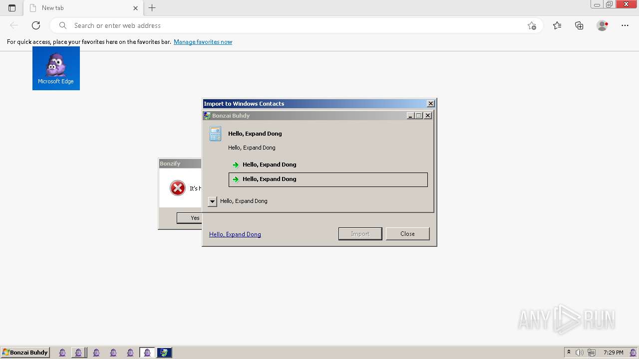
Task: Maximize the Bonzai Buhdy inner window
Action: (x=418, y=116)
